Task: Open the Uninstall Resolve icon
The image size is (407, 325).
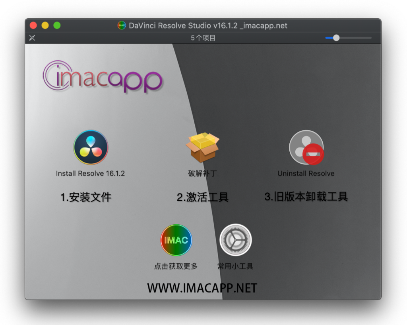Action: [306, 147]
